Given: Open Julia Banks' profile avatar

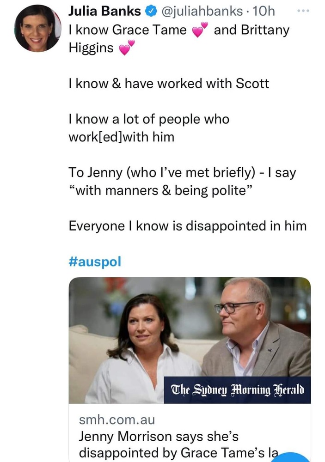Looking at the screenshot, I should [x=37, y=29].
